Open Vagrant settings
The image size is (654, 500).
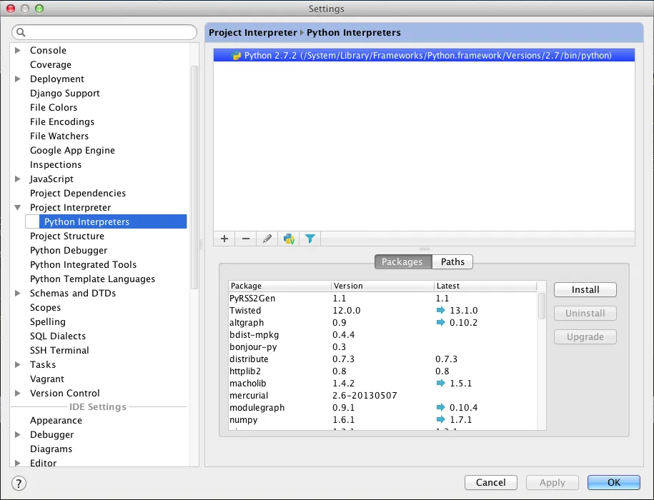(46, 379)
